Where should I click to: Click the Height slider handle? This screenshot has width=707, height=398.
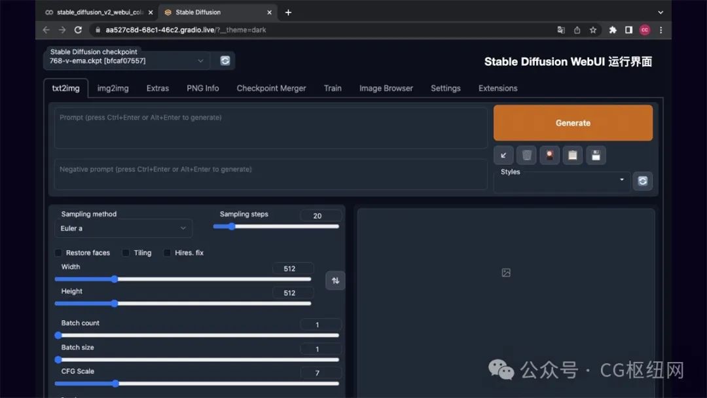pyautogui.click(x=115, y=303)
